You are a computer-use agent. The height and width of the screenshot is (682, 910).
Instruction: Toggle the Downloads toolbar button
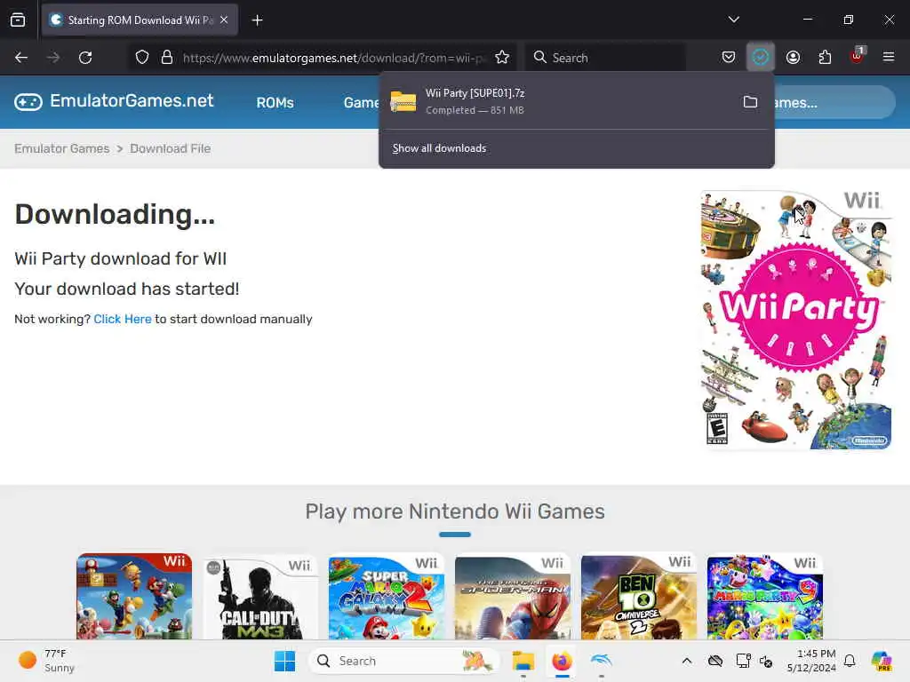coord(761,58)
